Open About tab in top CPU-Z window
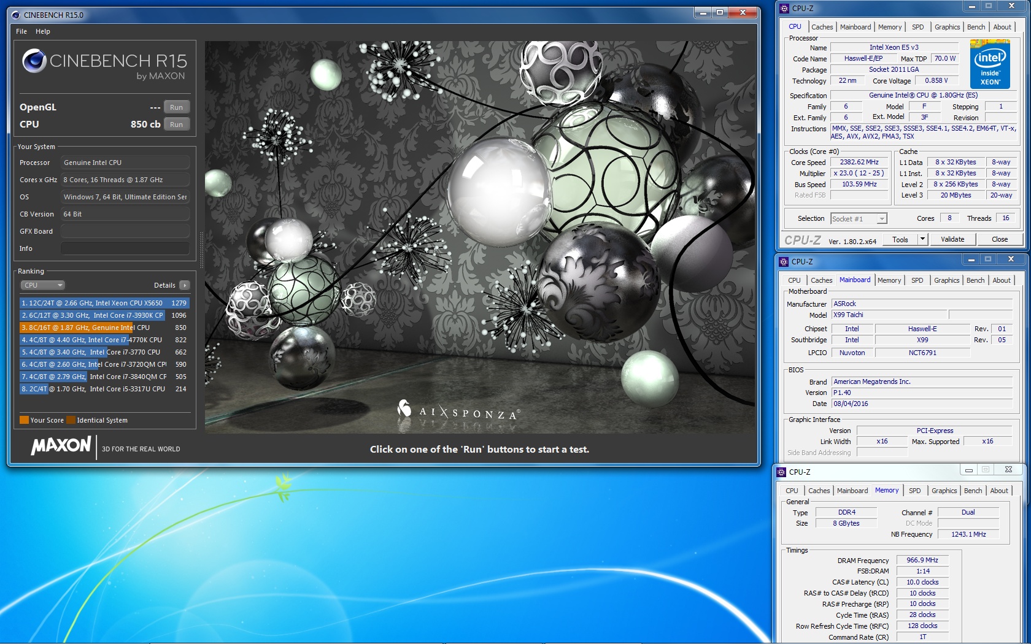Viewport: 1031px width, 644px height. tap(1002, 27)
